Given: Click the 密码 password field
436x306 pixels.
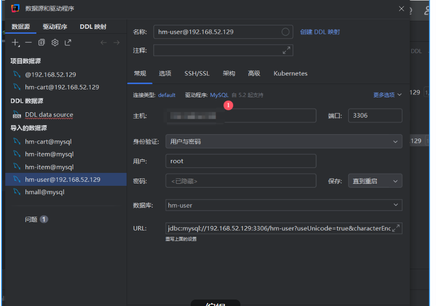Looking at the screenshot, I should pos(241,181).
